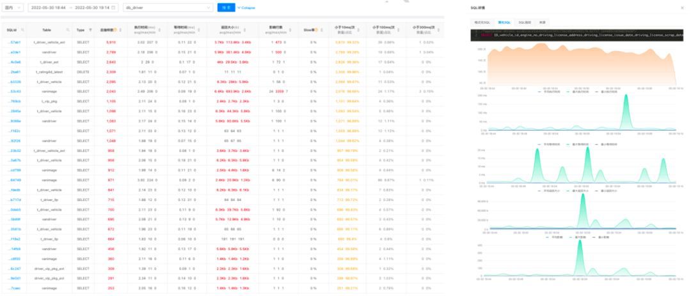
Task: Click the 1,105 sample count cell
Action: [111, 101]
